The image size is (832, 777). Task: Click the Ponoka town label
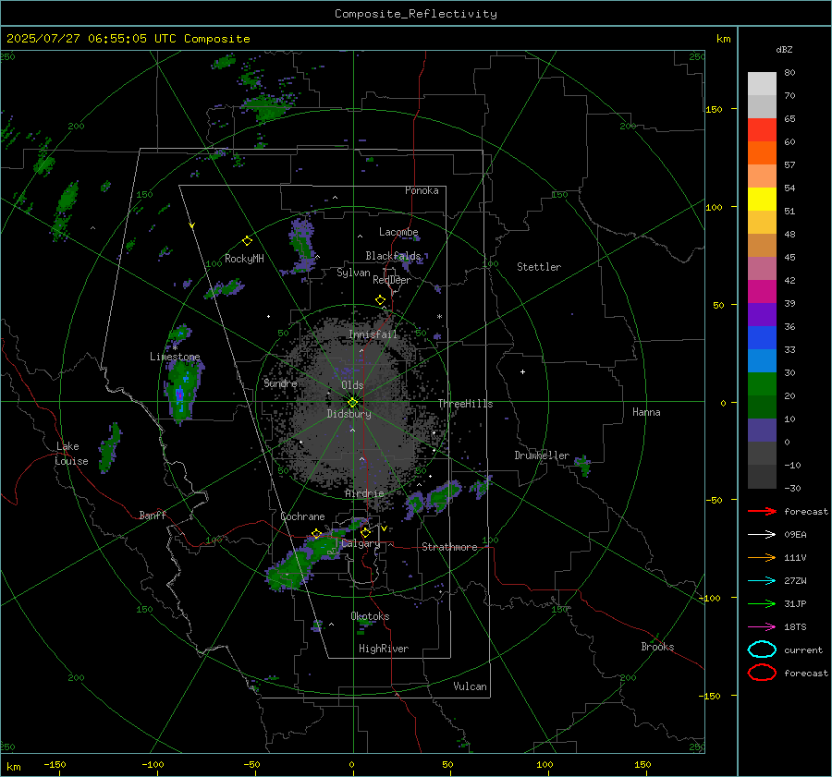(422, 190)
